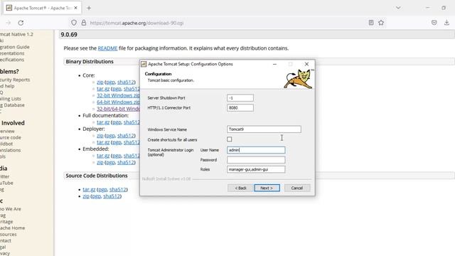
Task: Open a new tab with plus icon
Action: click(x=89, y=8)
